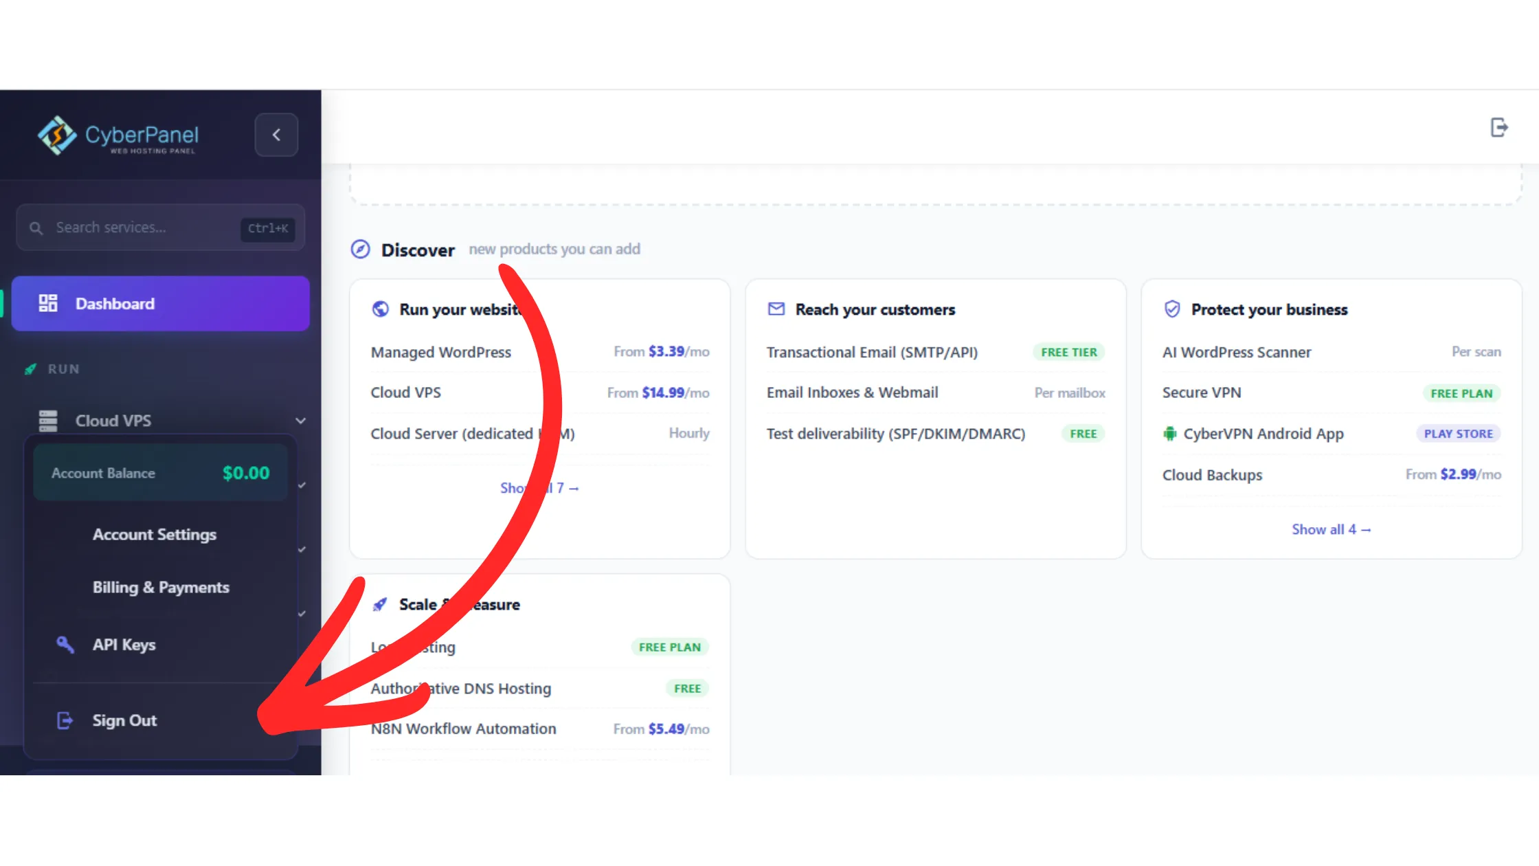Click the Show all 4 link
The height and width of the screenshot is (866, 1539).
(x=1331, y=529)
